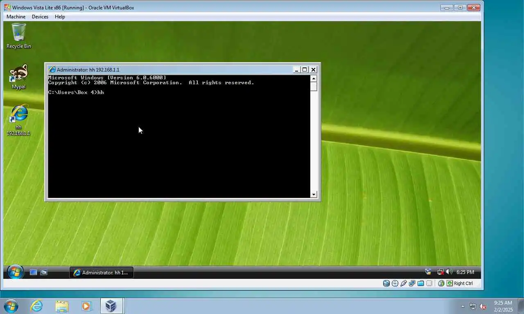This screenshot has height=314, width=524.
Task: Click the host network tray icon
Action: click(473, 306)
